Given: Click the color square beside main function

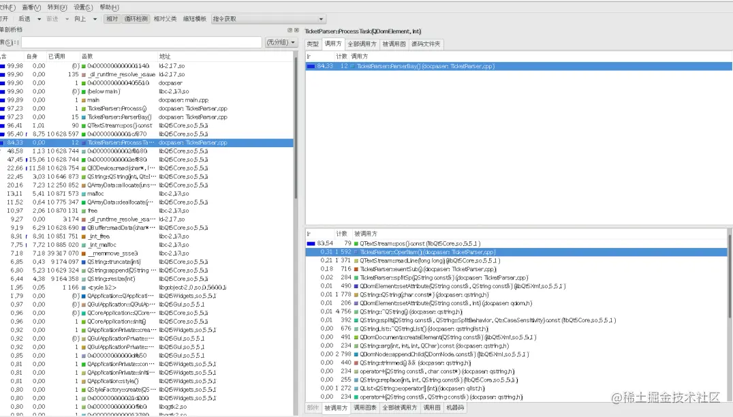Looking at the screenshot, I should pos(84,100).
